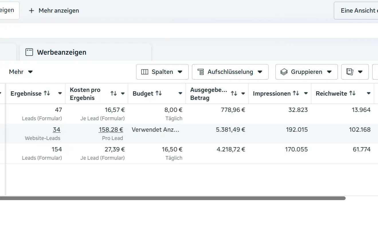Click Eine Ansicht button at top right
This screenshot has width=378, height=235.
point(356,11)
